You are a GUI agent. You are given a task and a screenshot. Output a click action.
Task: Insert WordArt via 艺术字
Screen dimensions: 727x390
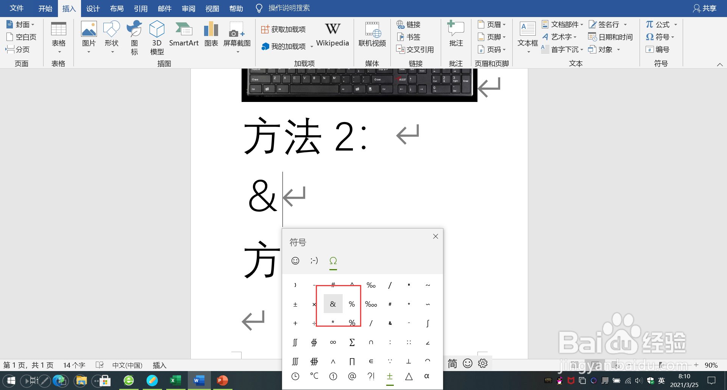click(560, 37)
